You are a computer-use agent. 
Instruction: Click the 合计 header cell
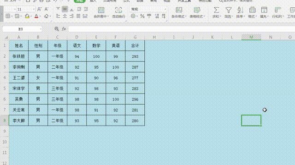point(135,45)
